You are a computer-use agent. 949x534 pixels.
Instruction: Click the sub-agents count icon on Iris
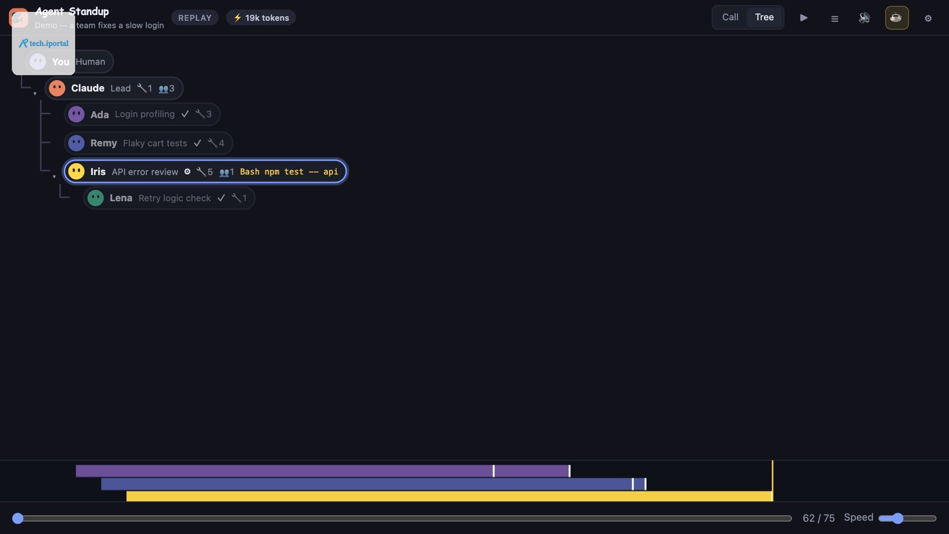(226, 172)
